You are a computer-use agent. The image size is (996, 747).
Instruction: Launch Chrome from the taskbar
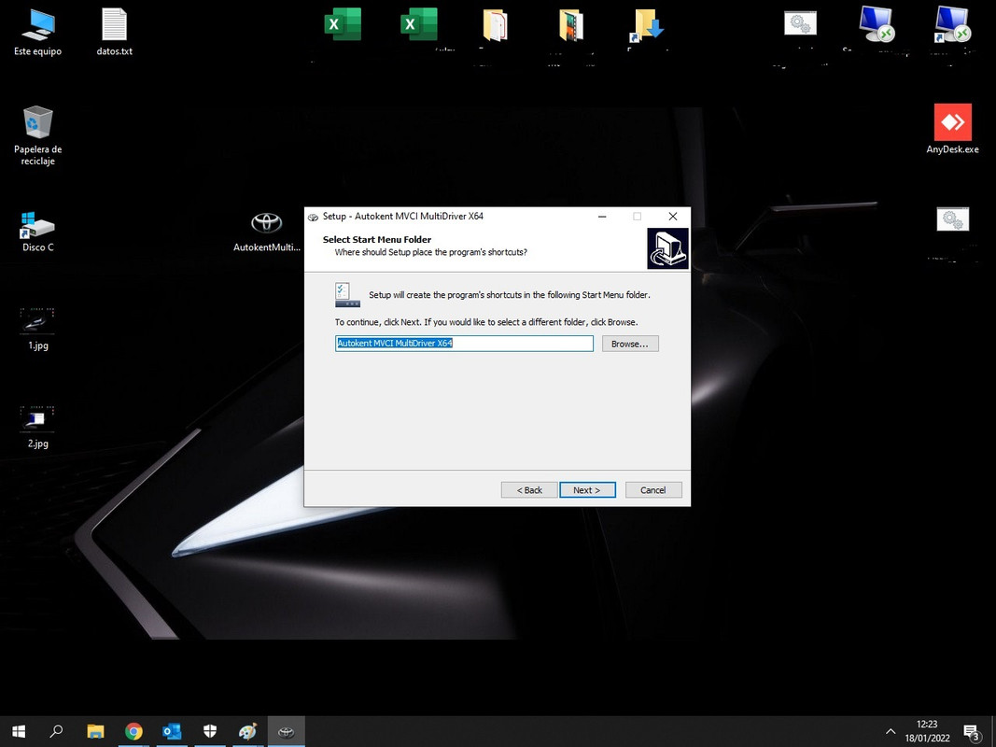click(x=133, y=732)
